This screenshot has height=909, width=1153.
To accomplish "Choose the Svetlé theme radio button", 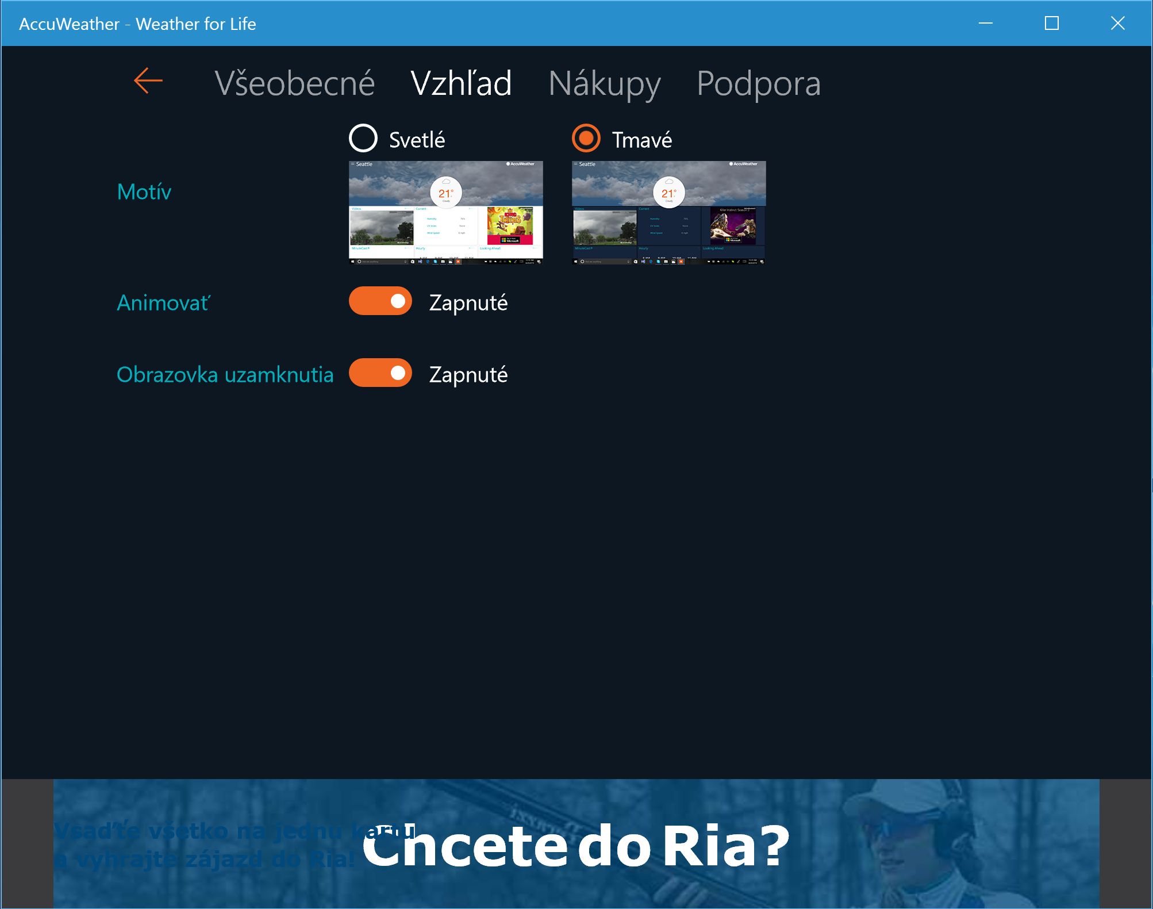I will click(363, 139).
